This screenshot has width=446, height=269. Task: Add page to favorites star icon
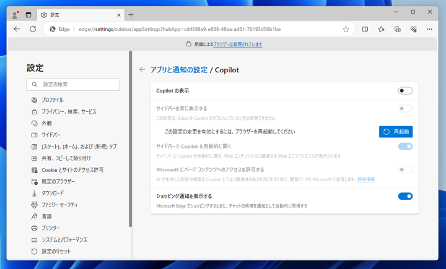[x=346, y=29]
